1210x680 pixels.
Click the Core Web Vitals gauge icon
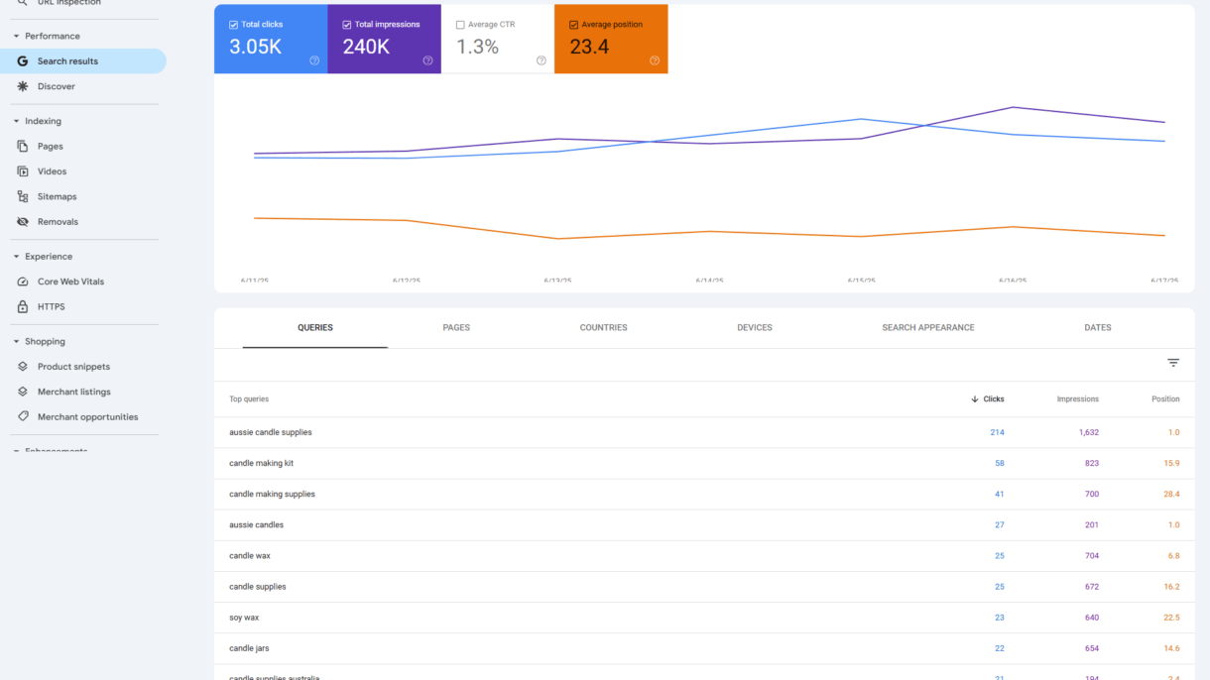click(x=23, y=282)
